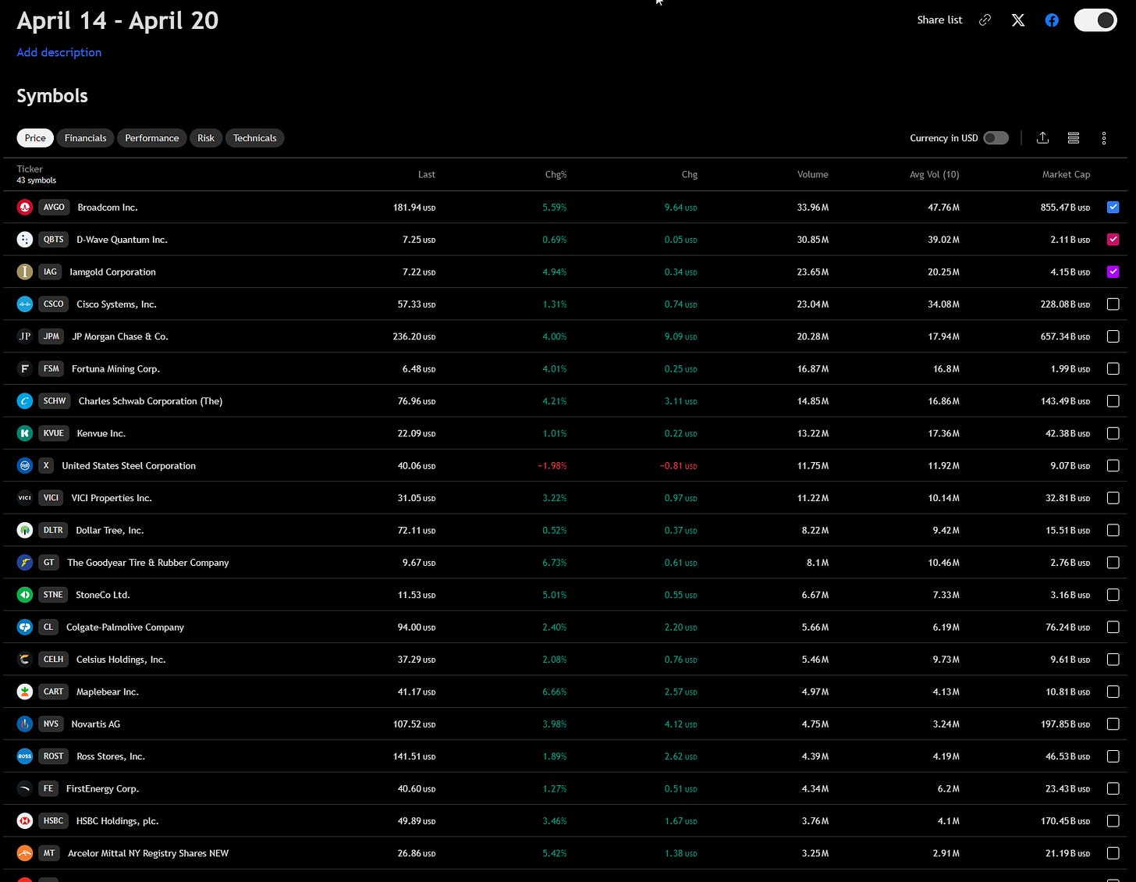Click the StoneCo logo icon
Screen dimensions: 1136x882
tap(25, 595)
